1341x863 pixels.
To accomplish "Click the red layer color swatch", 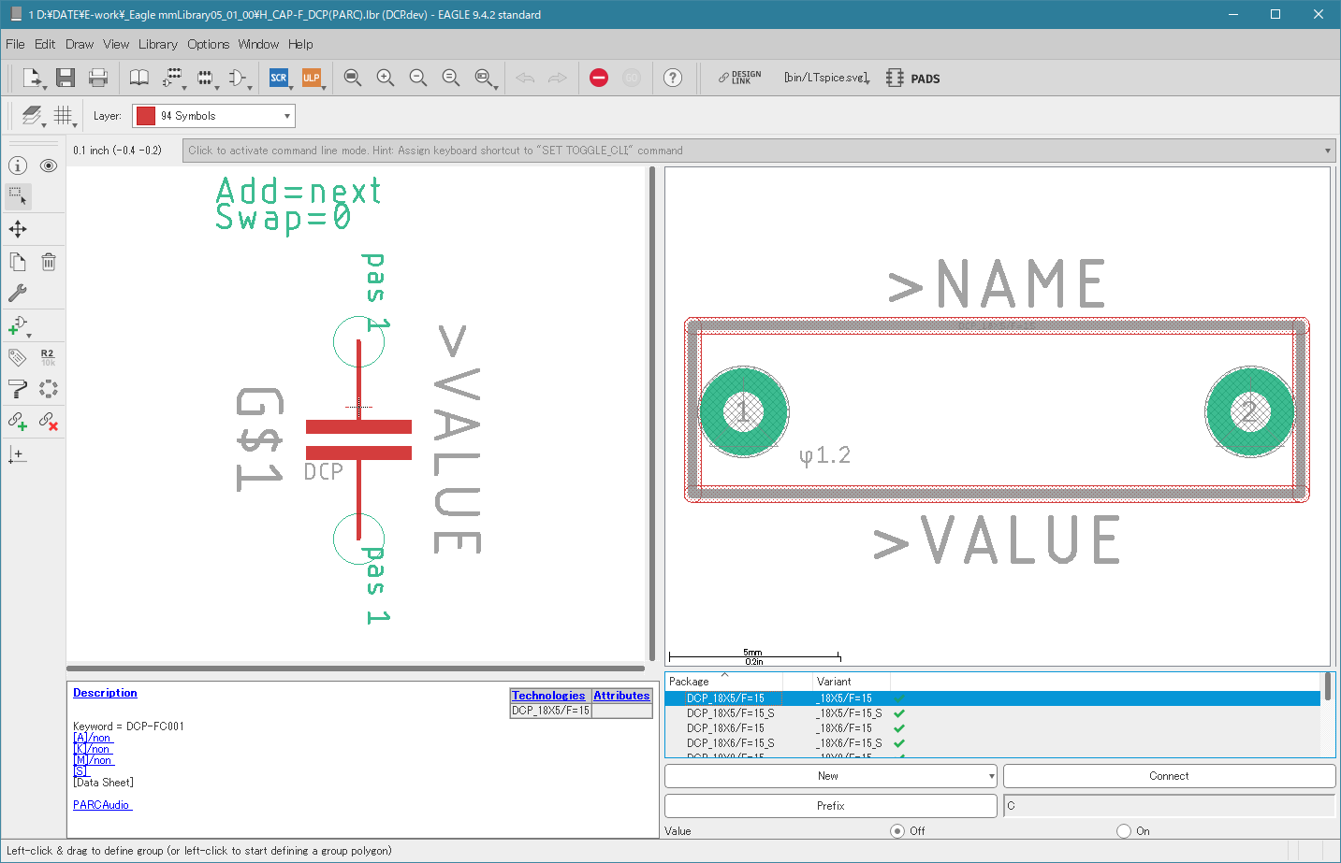I will (146, 116).
